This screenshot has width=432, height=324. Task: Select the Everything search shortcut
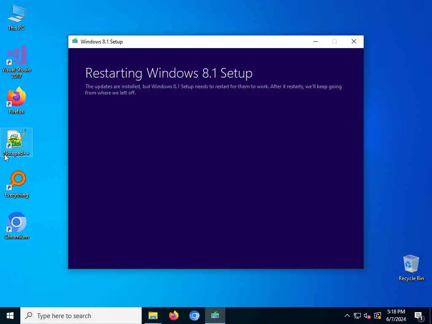pyautogui.click(x=16, y=184)
